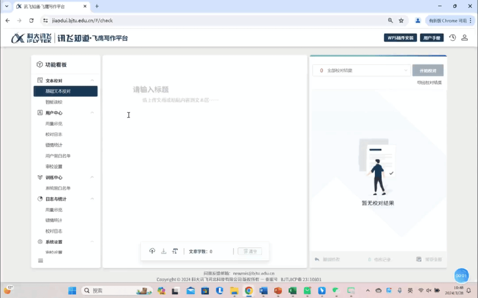
Task: Click the floating 00:01 timer bubble
Action: (461, 275)
